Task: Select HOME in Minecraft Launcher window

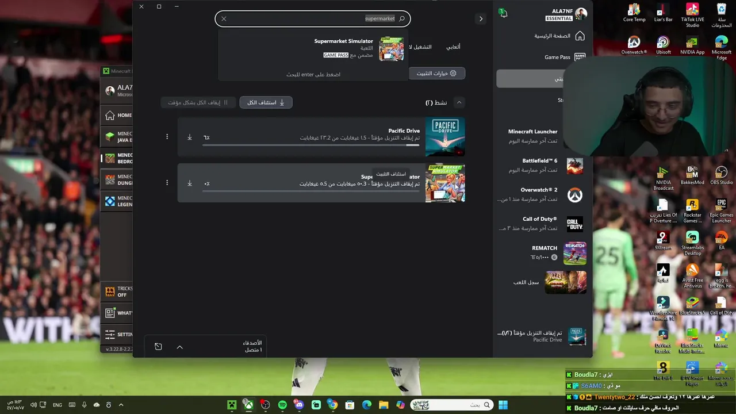Action: coord(117,115)
